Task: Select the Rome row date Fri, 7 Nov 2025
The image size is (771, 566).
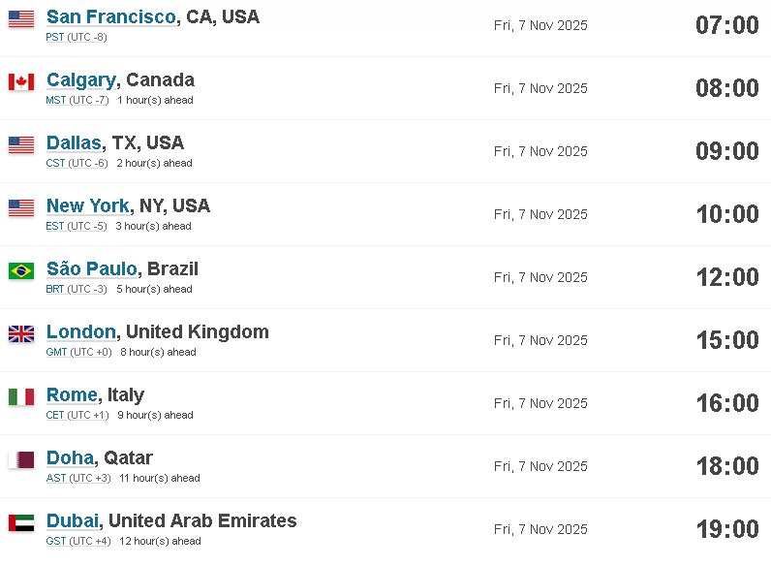Action: [540, 403]
